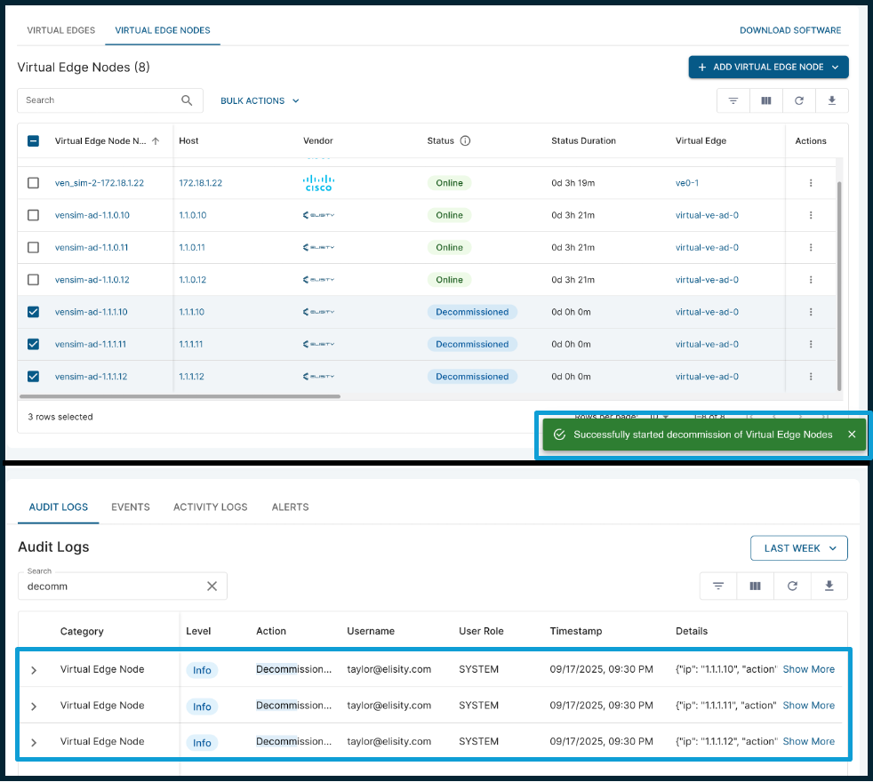Download the Virtual Edge Nodes list
This screenshot has height=782, width=873.
832,100
